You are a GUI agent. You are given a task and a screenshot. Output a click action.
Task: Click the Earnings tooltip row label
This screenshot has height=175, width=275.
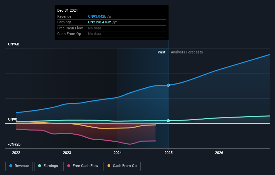(64, 22)
